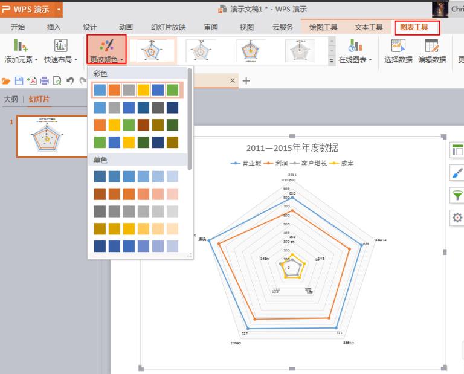Viewport: 464px width, 374px height.
Task: Pick the first orange swatch in 单色 section
Action: (x=100, y=194)
